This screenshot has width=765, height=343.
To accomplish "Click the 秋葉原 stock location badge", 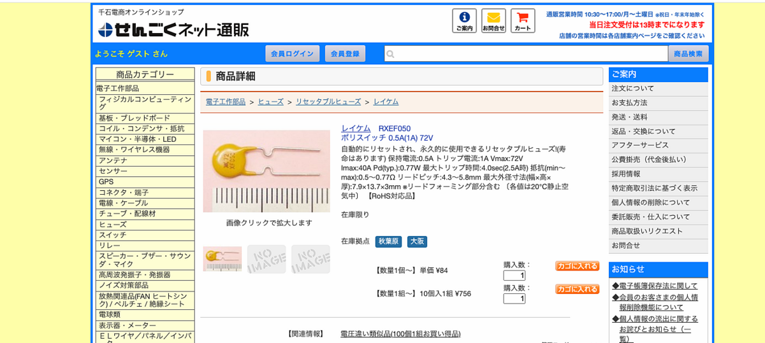I will point(388,242).
